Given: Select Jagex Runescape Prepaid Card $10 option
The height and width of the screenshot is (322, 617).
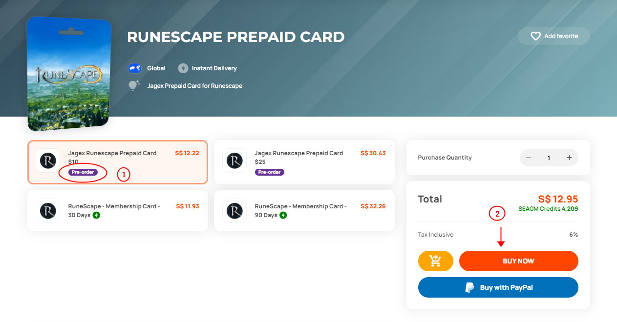Looking at the screenshot, I should coord(118,162).
